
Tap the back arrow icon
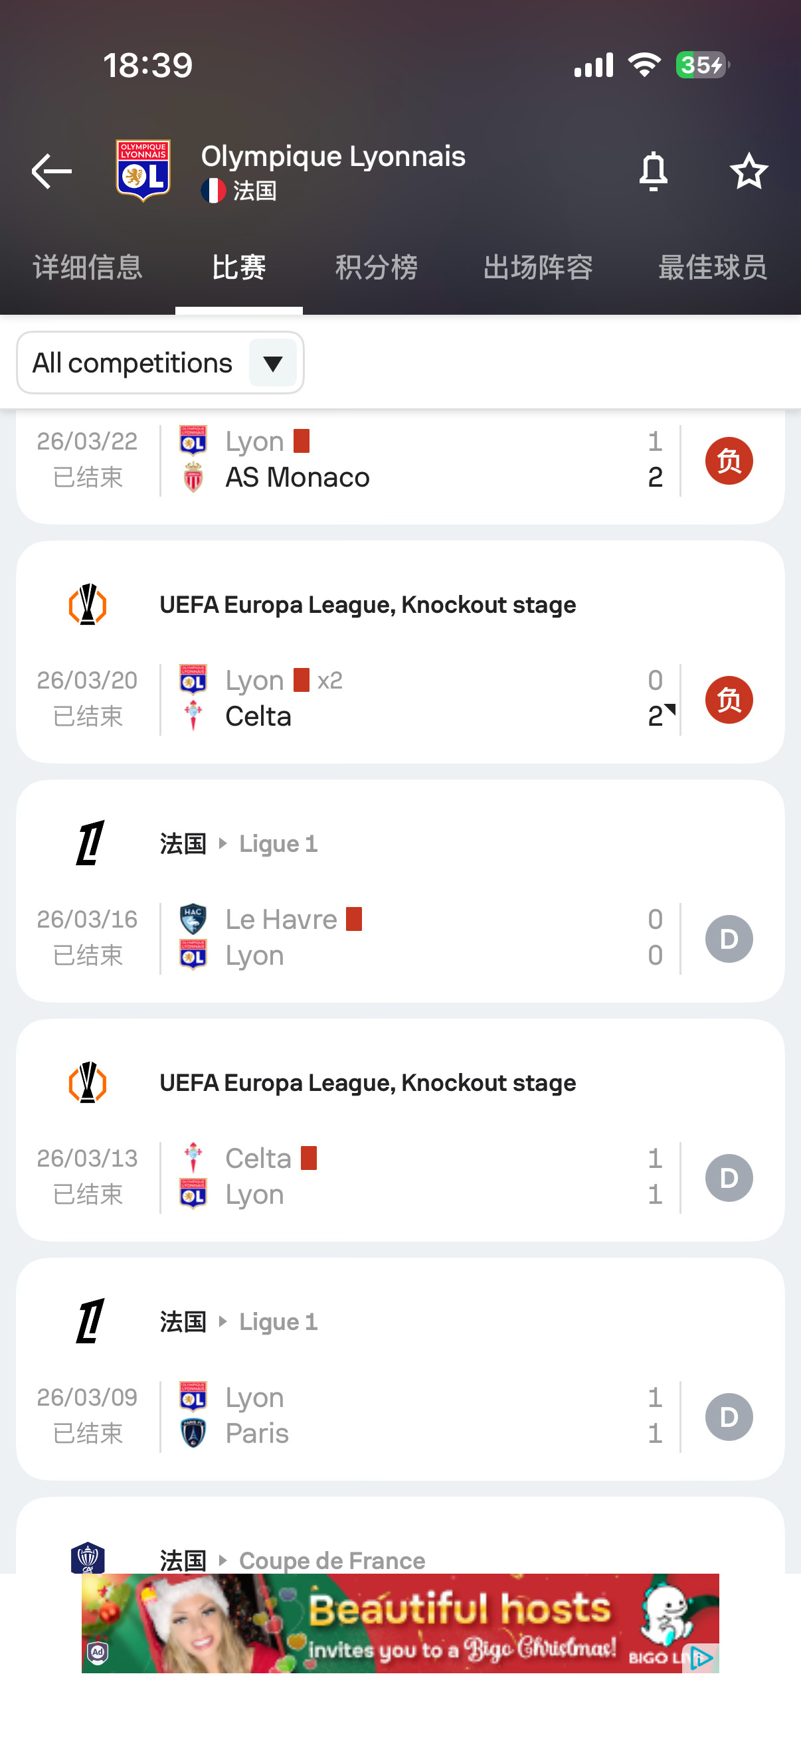point(51,171)
